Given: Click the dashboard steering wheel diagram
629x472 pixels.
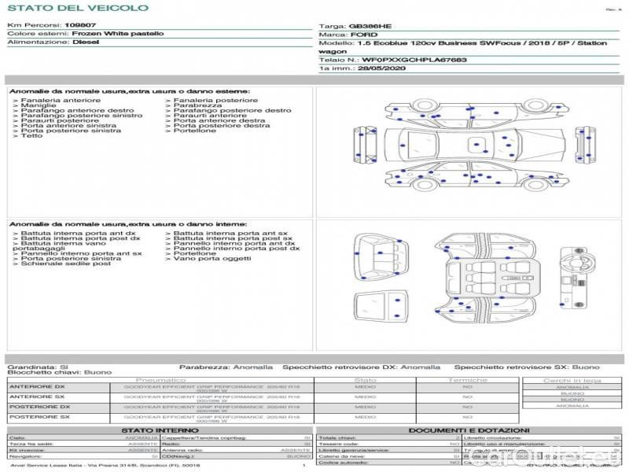Looking at the screenshot, I should pyautogui.click(x=577, y=278).
